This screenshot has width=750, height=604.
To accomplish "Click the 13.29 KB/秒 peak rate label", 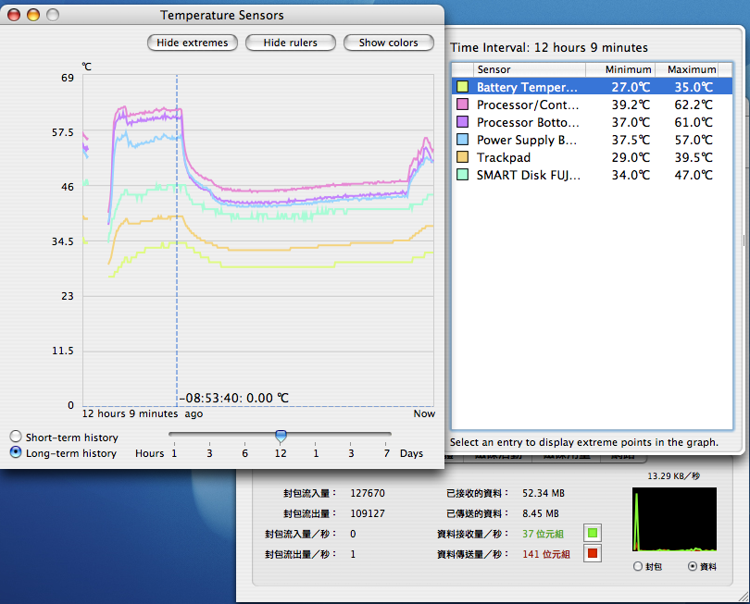I will (673, 476).
